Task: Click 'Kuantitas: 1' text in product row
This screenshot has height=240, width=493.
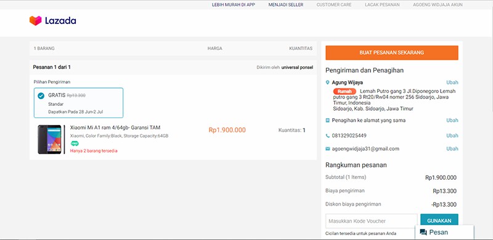Action: 291,130
